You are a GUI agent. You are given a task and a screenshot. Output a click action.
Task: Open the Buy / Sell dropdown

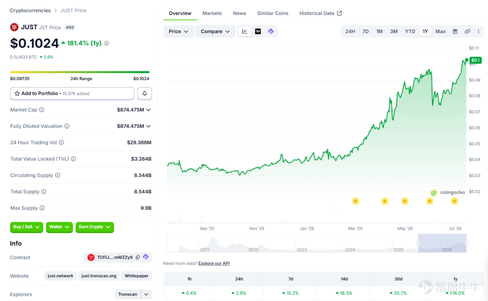point(27,227)
